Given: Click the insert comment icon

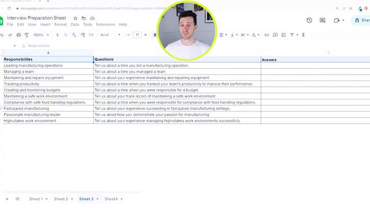Looking at the screenshot, I should [x=275, y=35].
